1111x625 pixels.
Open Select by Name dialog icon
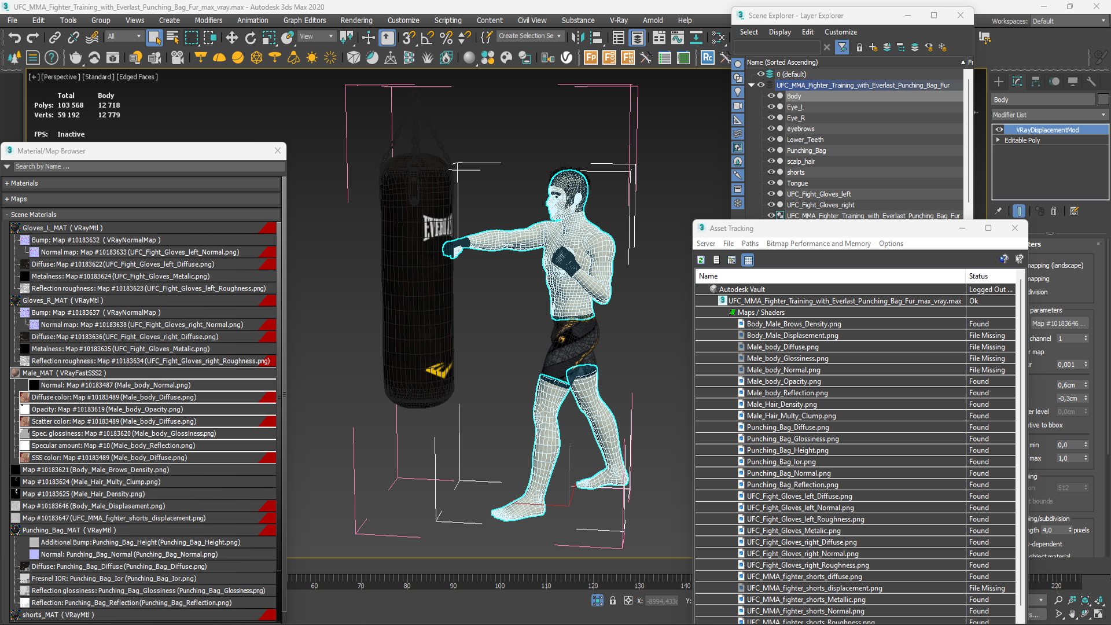172,38
